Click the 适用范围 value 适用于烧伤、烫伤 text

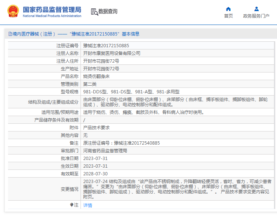click(x=144, y=112)
